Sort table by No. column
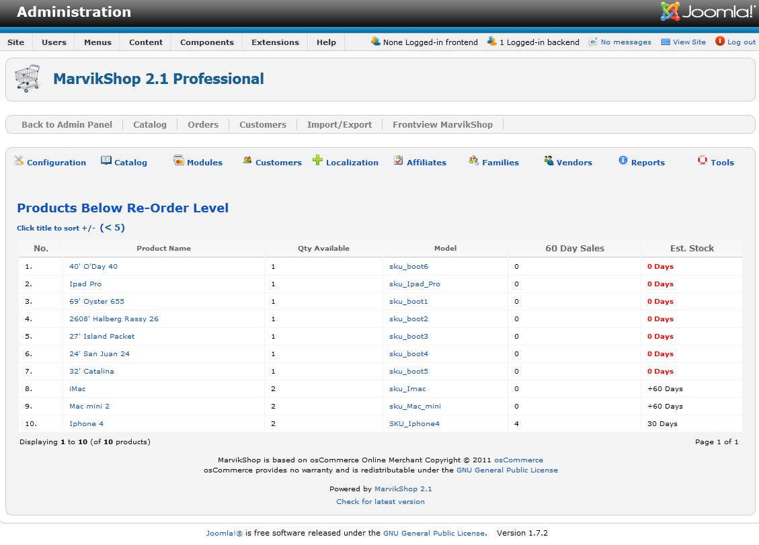 [x=41, y=248]
